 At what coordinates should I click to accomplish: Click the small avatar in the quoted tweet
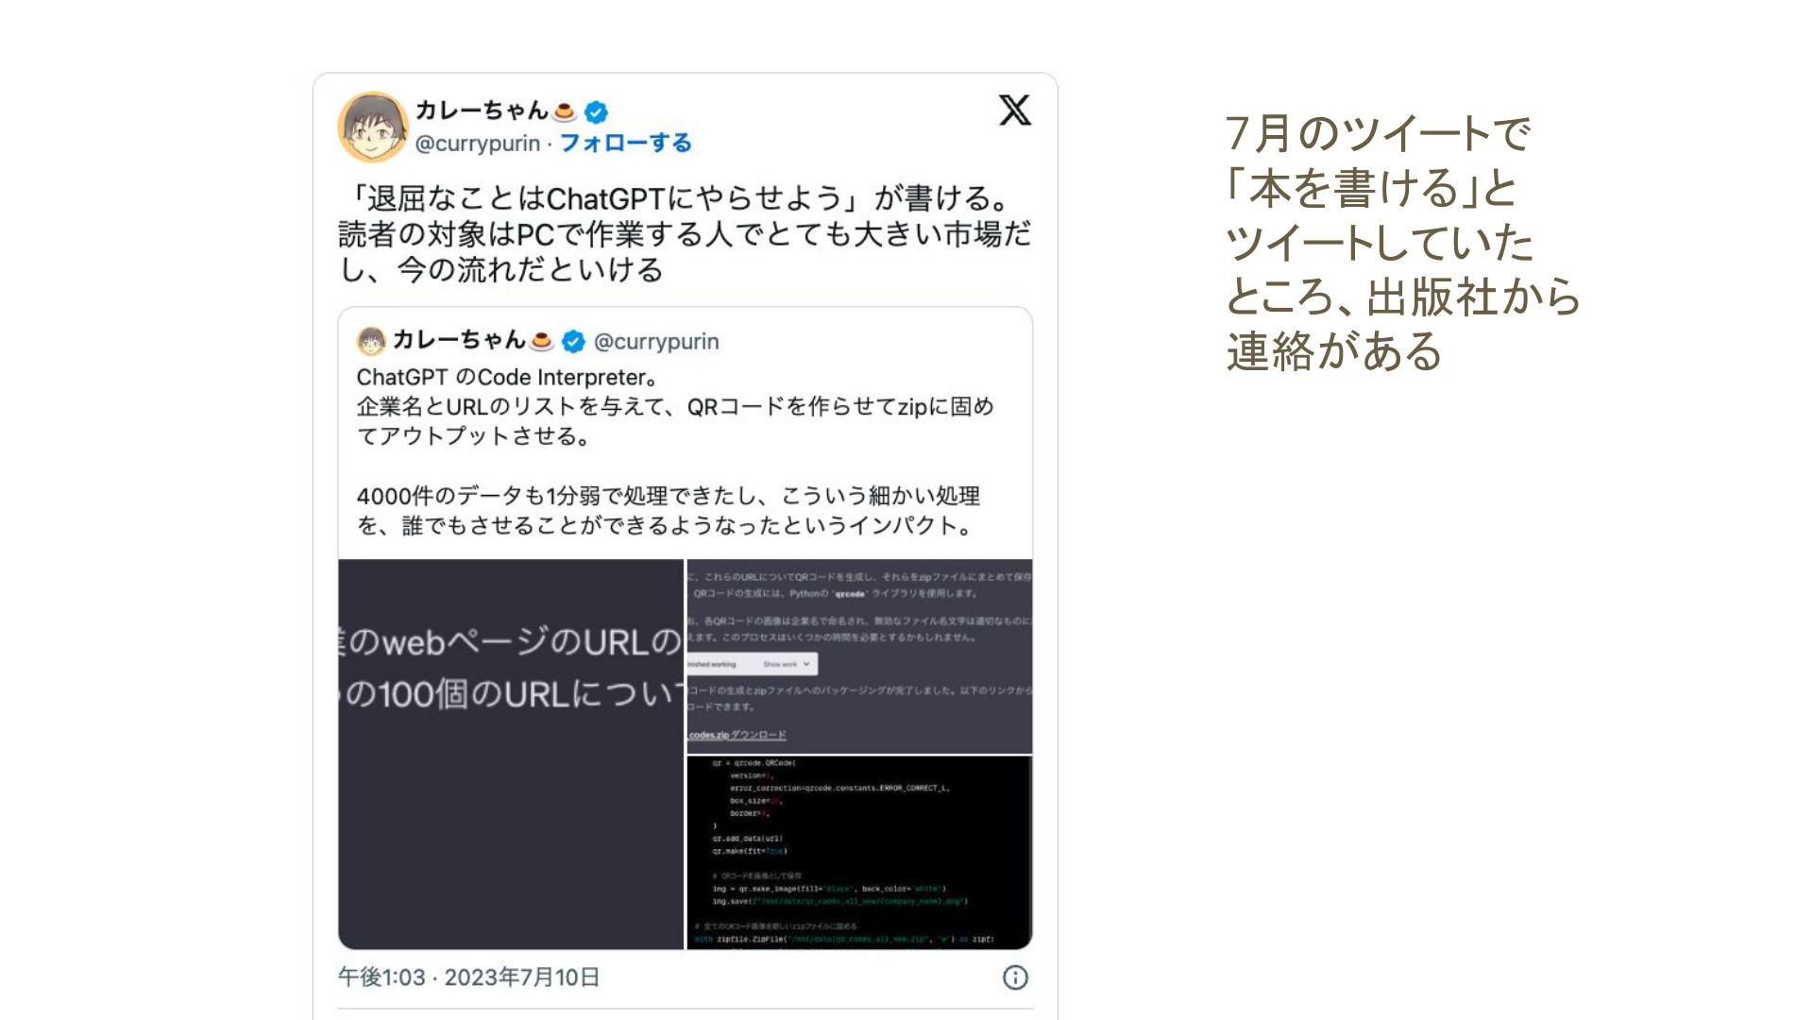tap(372, 341)
